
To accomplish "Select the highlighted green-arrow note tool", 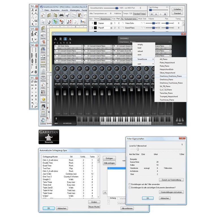I will coord(55,21).
